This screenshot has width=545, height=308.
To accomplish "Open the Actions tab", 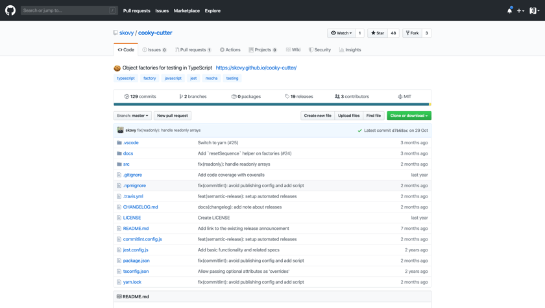I will tap(230, 50).
